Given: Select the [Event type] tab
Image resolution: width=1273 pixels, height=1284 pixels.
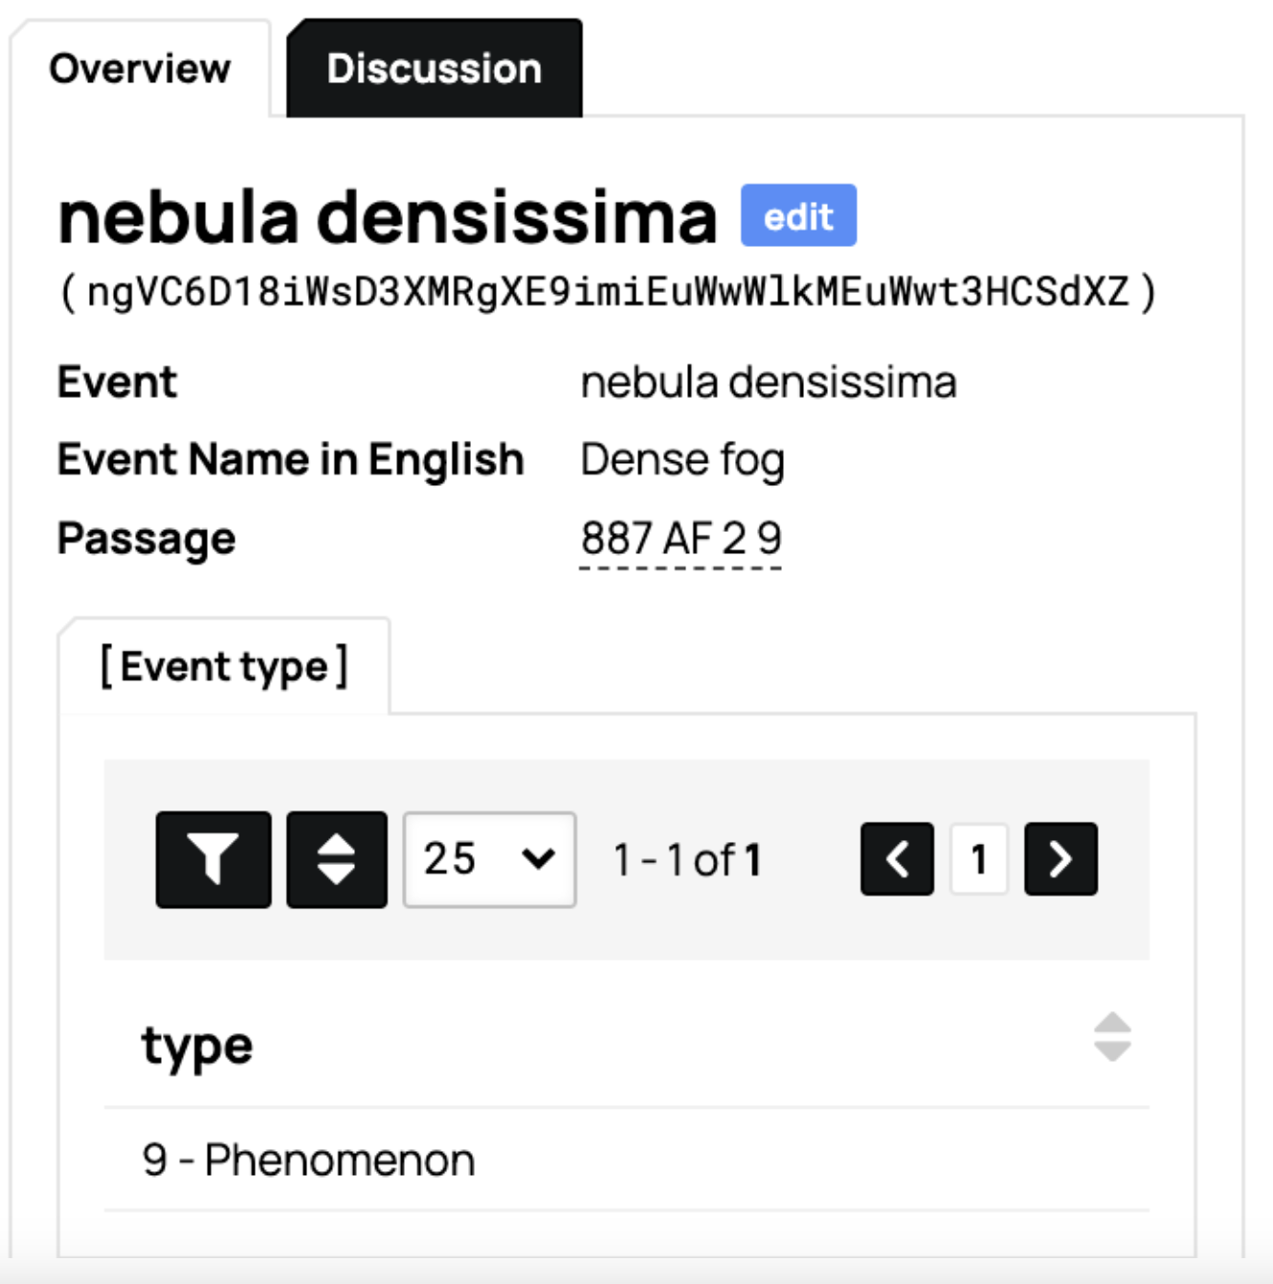Looking at the screenshot, I should [225, 666].
